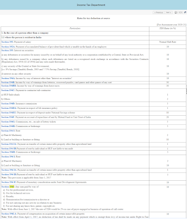Click 'Note: This provision is applicable from June 1, 2017'
The height and width of the screenshot is (219, 187).
click(x=26, y=178)
